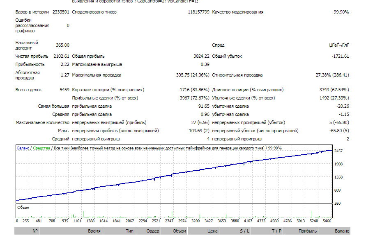Click the Ордер column header

tap(148, 231)
